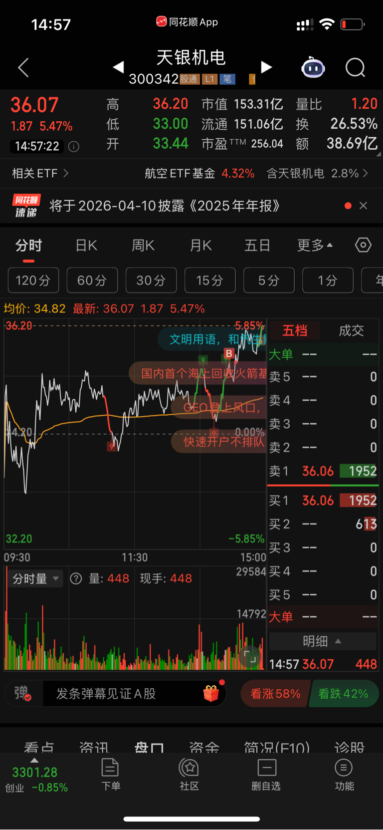
Task: Open the AI robot assistant icon
Action: point(313,67)
